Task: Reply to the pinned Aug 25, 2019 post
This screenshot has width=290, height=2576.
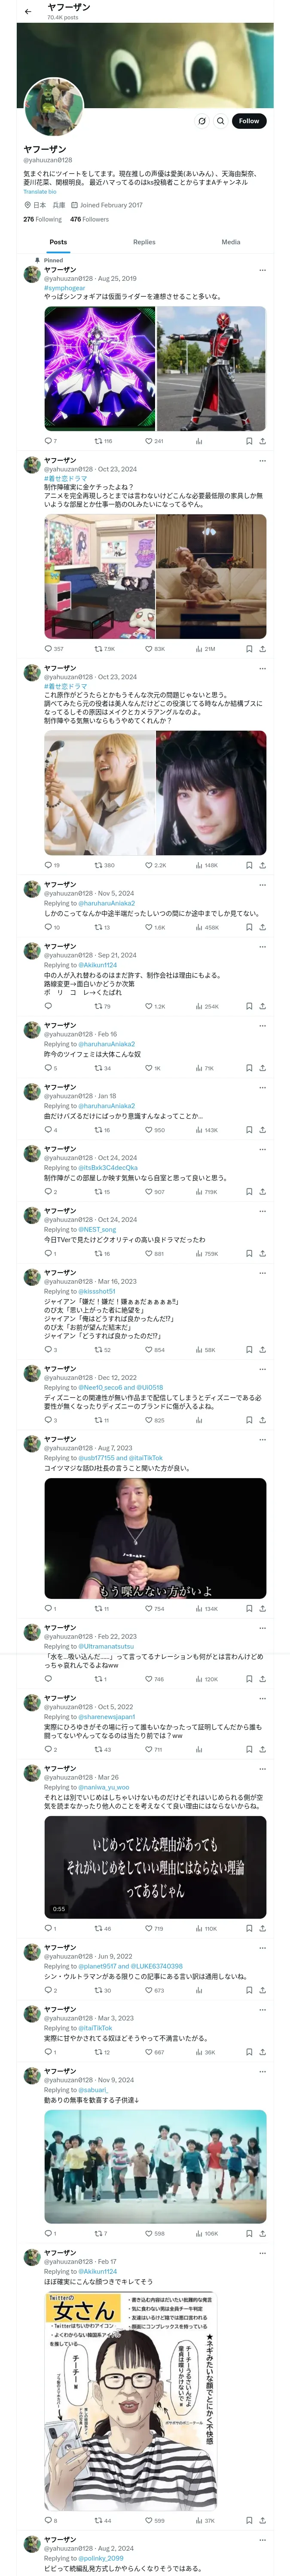Action: click(48, 440)
